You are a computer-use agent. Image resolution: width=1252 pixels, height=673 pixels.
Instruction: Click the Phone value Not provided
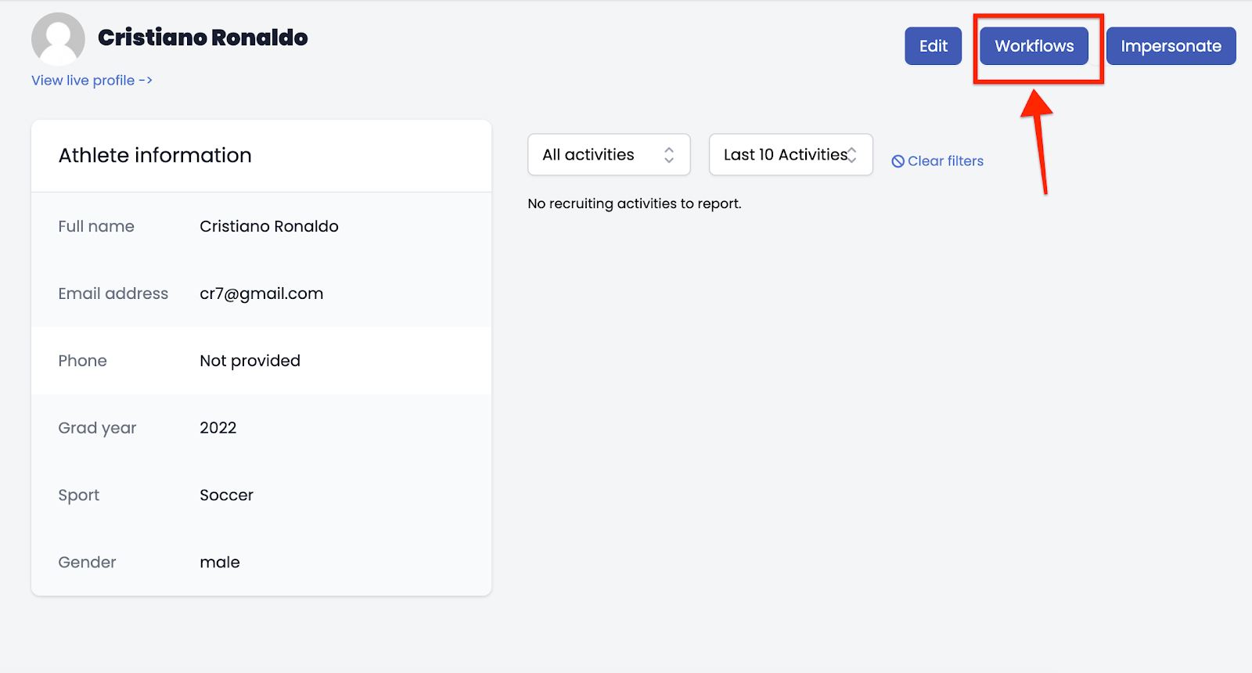(x=250, y=361)
